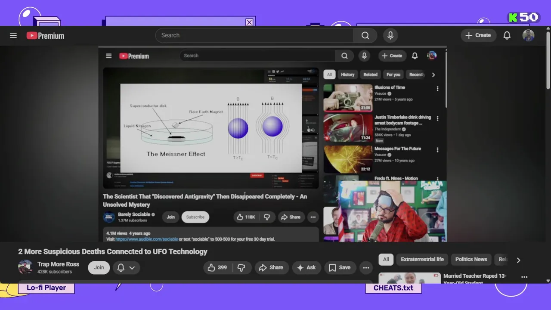Click inner Search text field

click(x=257, y=56)
